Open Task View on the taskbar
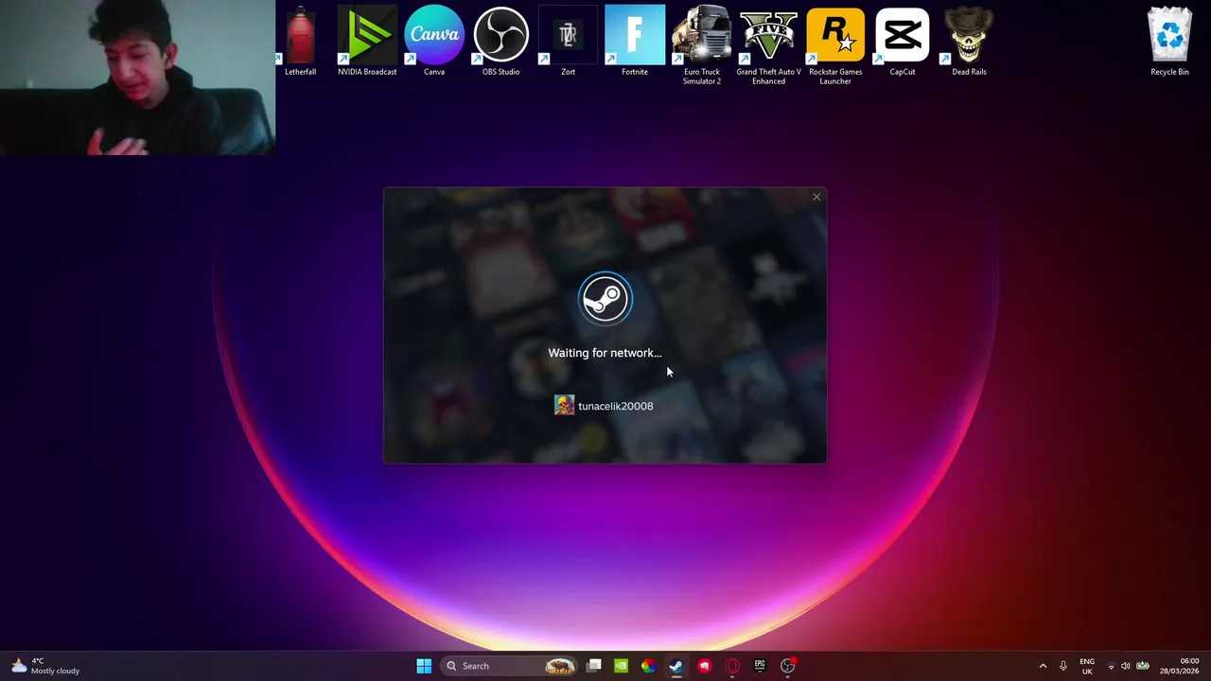This screenshot has width=1211, height=681. click(x=593, y=666)
